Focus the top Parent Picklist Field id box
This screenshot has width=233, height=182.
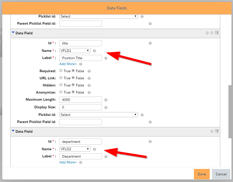80,24
